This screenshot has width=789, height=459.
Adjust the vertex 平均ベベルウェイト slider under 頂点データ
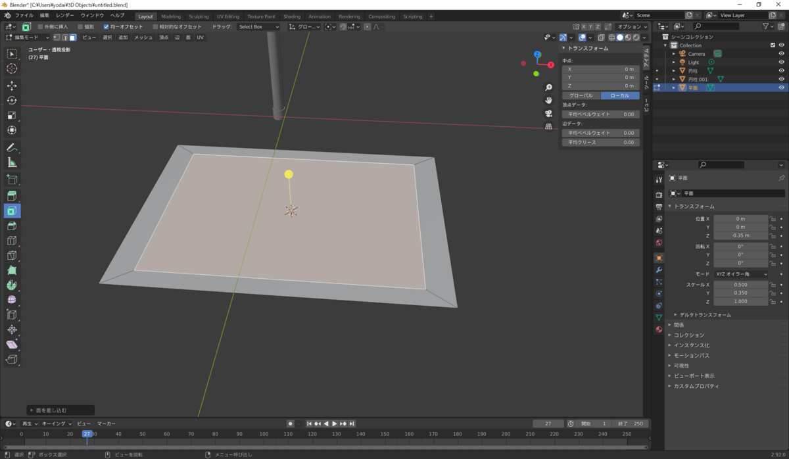pos(600,114)
